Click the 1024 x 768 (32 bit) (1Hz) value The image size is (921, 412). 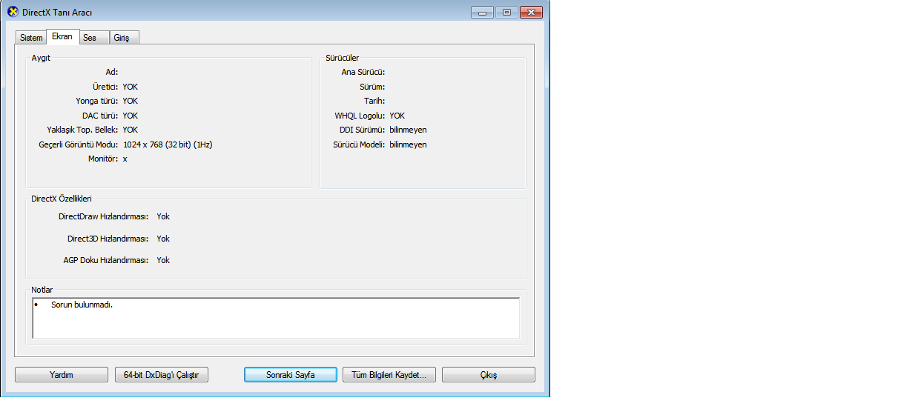pyautogui.click(x=168, y=144)
